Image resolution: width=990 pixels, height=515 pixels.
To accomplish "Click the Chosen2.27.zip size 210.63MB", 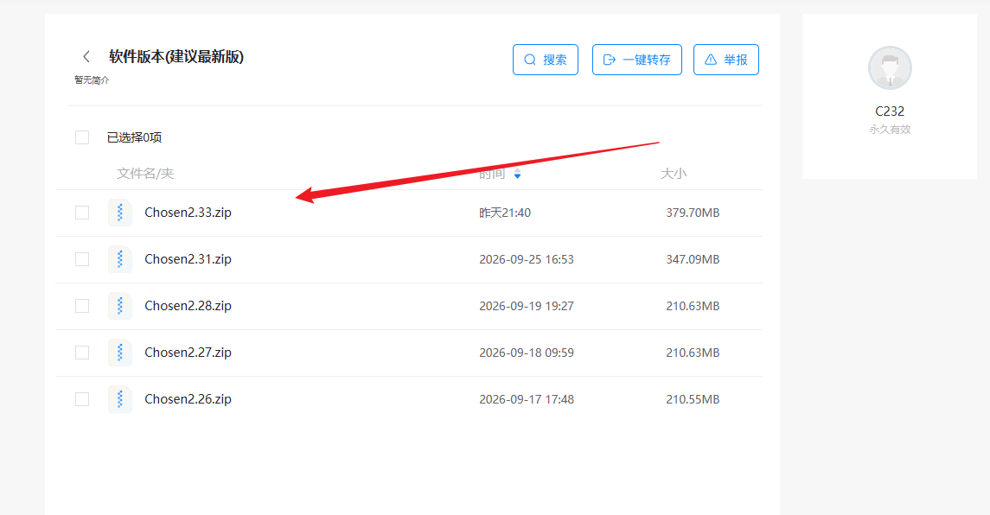I will pyautogui.click(x=693, y=353).
